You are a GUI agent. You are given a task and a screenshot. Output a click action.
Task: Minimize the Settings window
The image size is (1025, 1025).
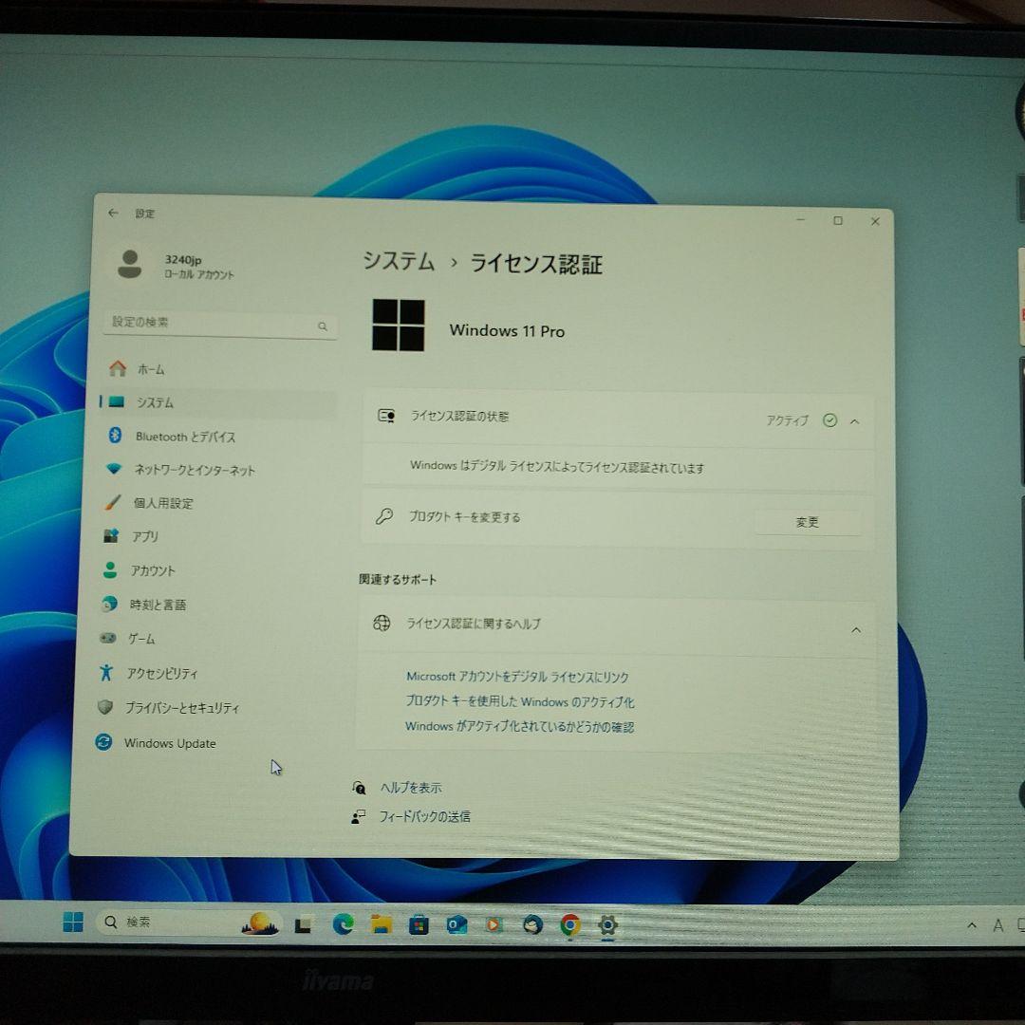pyautogui.click(x=800, y=219)
